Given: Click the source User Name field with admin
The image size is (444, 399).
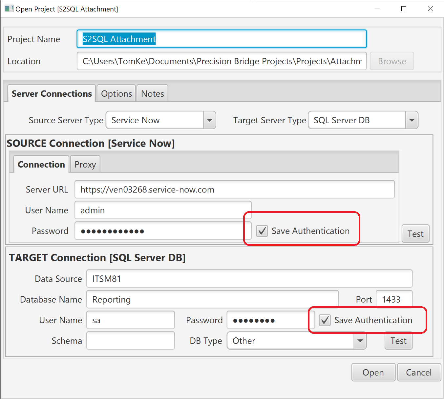Looking at the screenshot, I should (x=163, y=210).
